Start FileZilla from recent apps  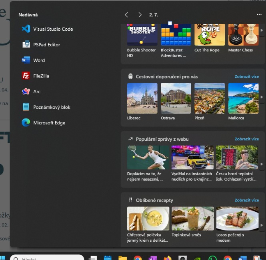click(x=36, y=76)
